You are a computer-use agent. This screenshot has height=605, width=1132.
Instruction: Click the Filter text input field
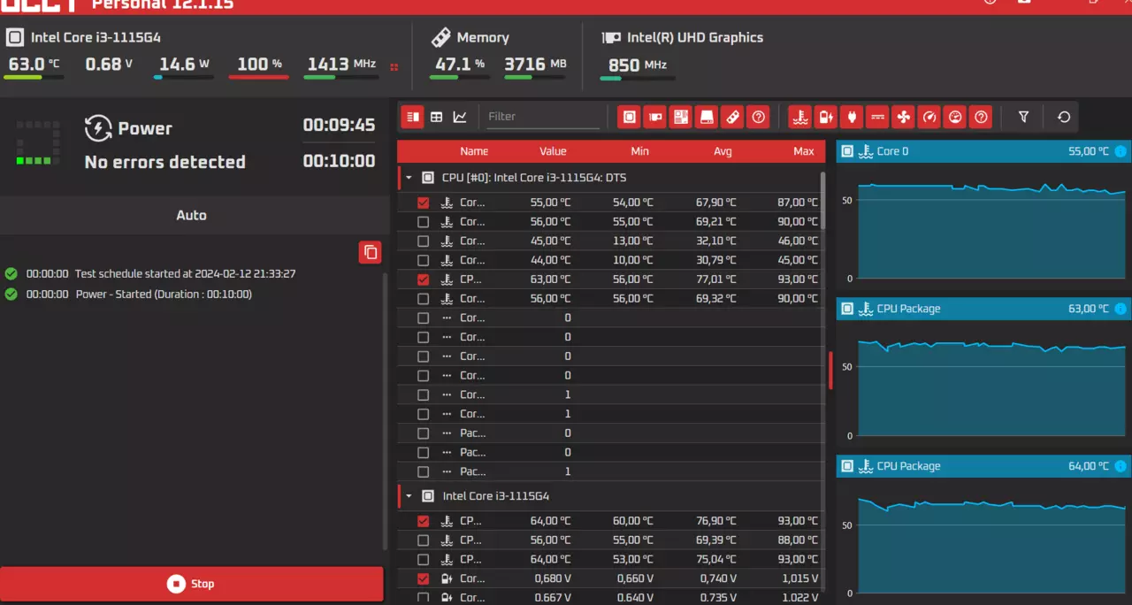pyautogui.click(x=543, y=117)
